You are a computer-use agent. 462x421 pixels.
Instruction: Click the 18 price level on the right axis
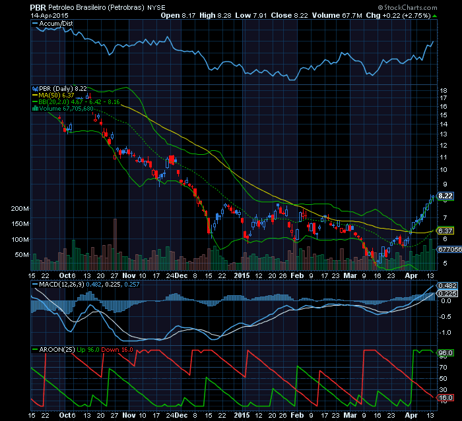tap(443, 91)
